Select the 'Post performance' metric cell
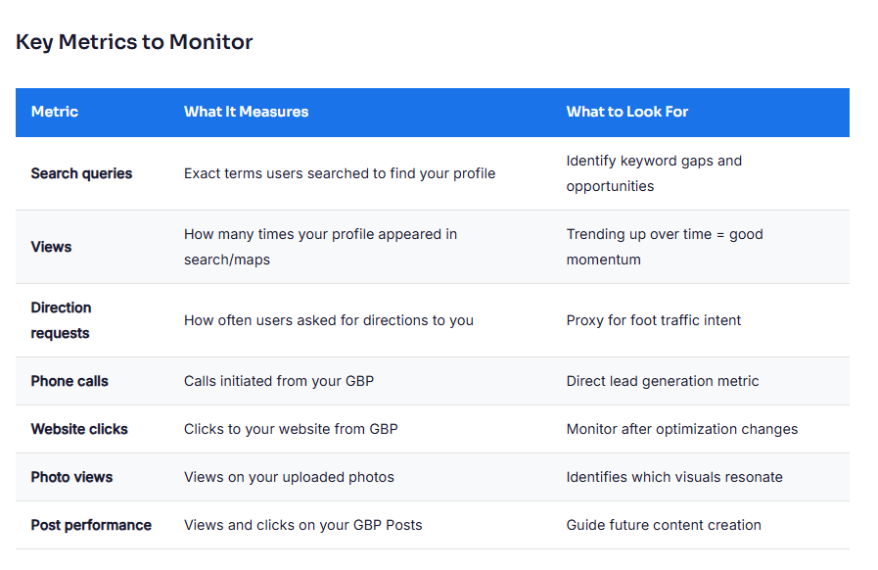This screenshot has height=570, width=878. [91, 525]
